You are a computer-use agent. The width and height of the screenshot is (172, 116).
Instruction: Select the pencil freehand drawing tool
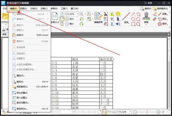[155, 14]
